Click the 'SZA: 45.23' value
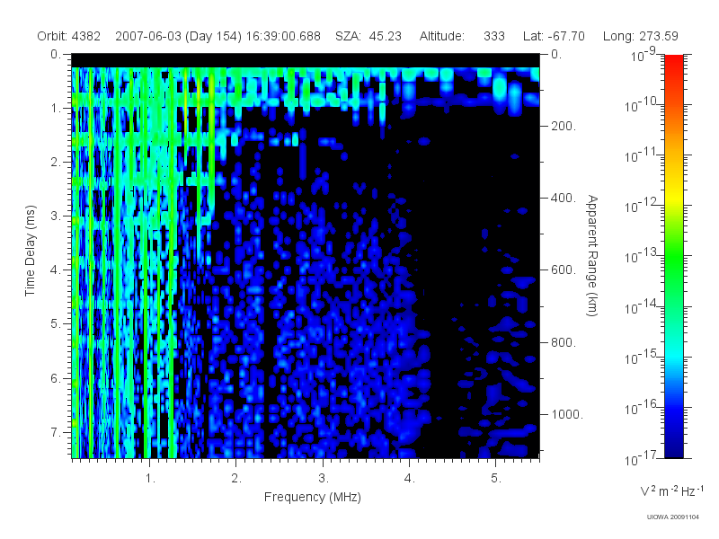The height and width of the screenshot is (539, 719). point(368,36)
